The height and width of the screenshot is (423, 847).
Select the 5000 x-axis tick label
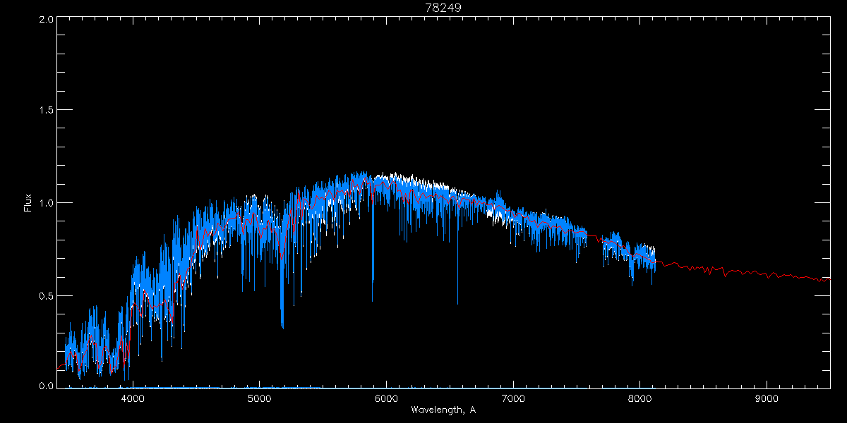tap(259, 398)
